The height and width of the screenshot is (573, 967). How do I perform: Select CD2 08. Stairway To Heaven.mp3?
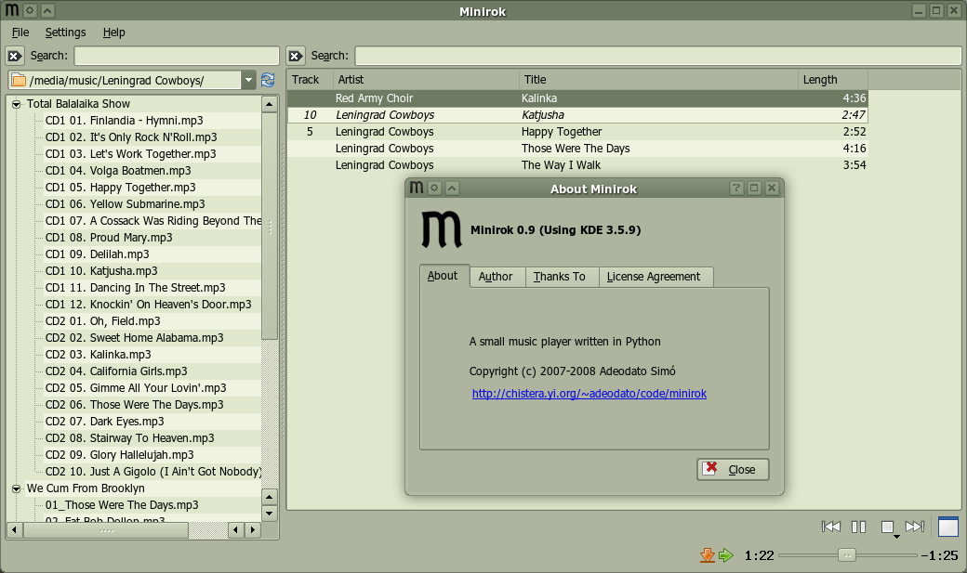click(x=130, y=438)
